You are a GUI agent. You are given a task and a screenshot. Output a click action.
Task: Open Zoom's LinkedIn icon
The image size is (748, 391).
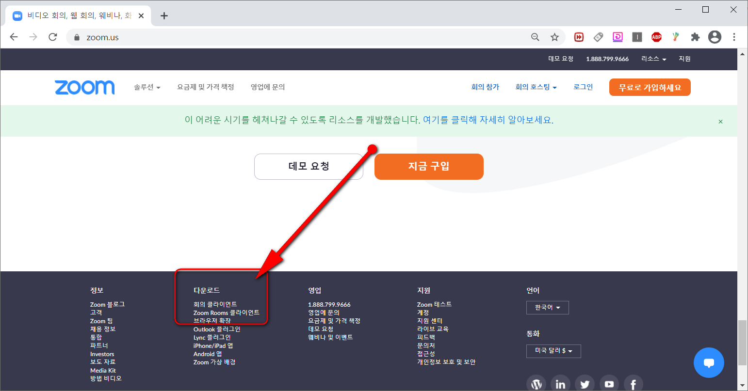point(560,384)
